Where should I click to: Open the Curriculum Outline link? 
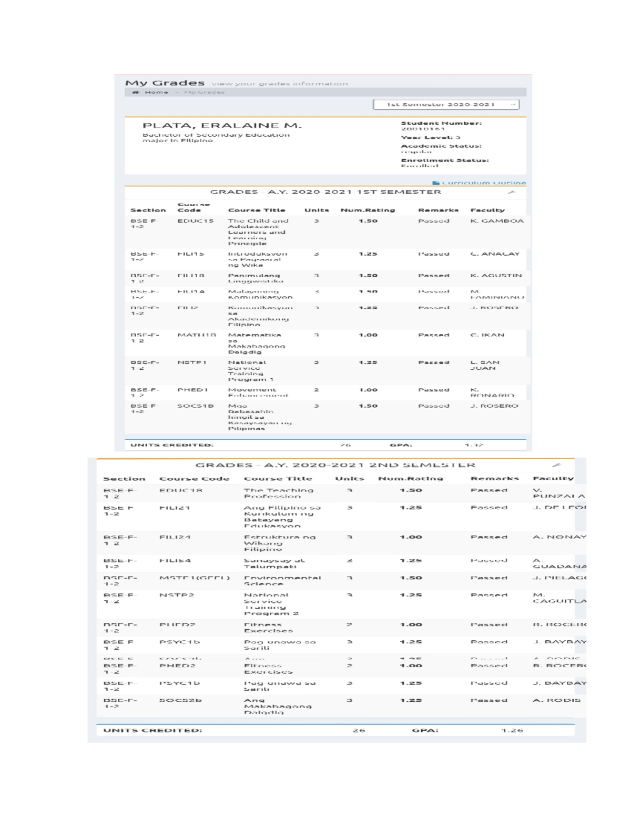click(x=483, y=183)
